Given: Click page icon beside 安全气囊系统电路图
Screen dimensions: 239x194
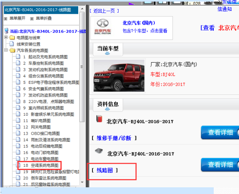Looking at the screenshot, I should [x=18, y=89].
